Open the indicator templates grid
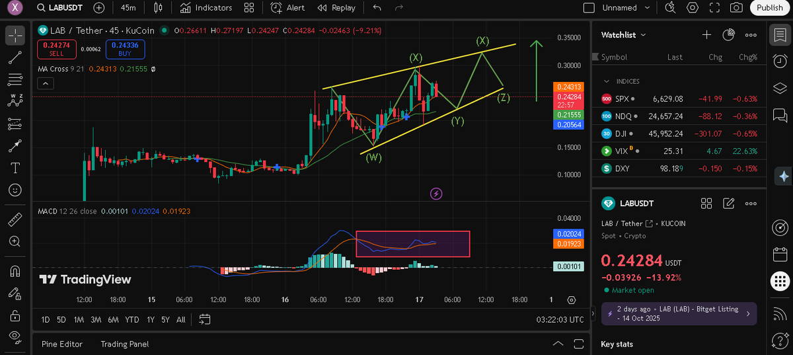793x355 pixels. click(248, 8)
